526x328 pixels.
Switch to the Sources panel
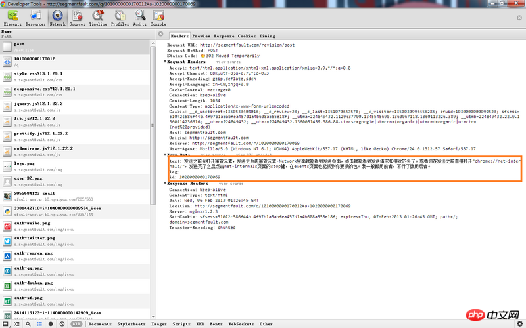click(78, 18)
